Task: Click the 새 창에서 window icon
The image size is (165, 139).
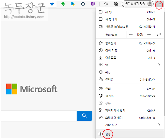Action: pyautogui.click(x=101, y=19)
